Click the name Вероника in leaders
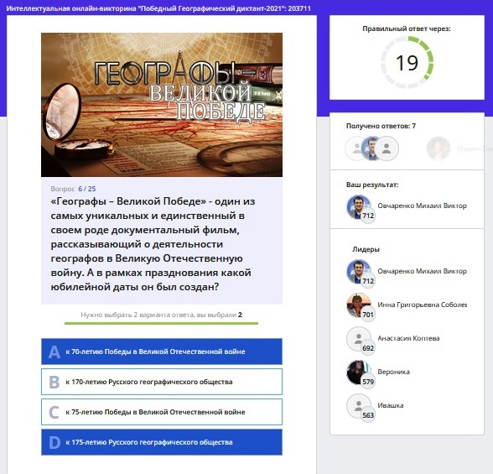Screen dimensions: 493x474 393,372
